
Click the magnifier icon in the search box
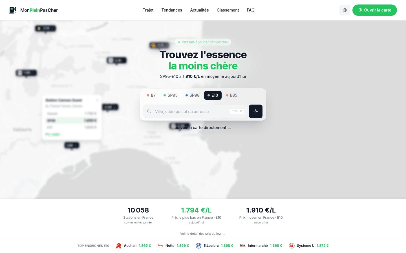[149, 111]
